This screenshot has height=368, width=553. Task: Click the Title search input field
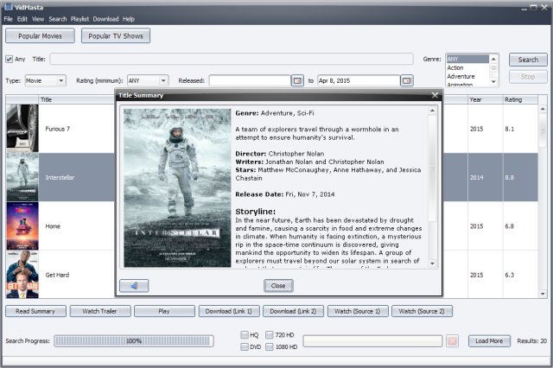(232, 59)
